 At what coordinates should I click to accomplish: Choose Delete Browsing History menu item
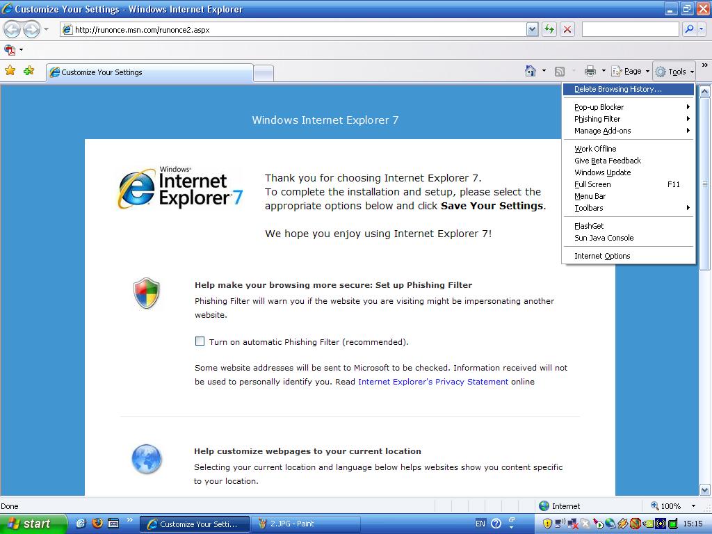pyautogui.click(x=629, y=90)
